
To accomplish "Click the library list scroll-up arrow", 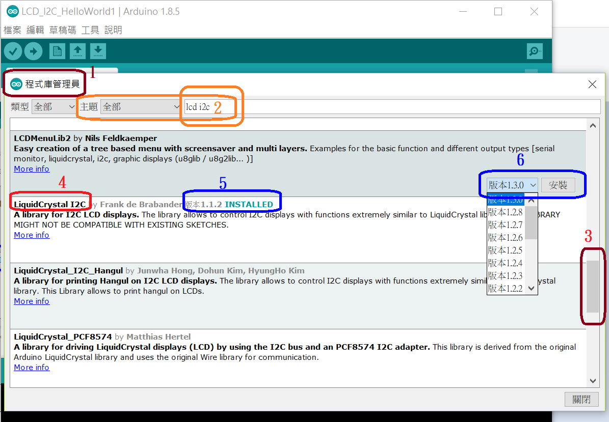I will [x=593, y=126].
